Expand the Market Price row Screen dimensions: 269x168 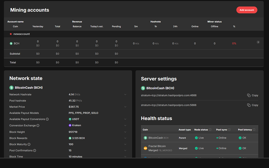[x=125, y=107]
